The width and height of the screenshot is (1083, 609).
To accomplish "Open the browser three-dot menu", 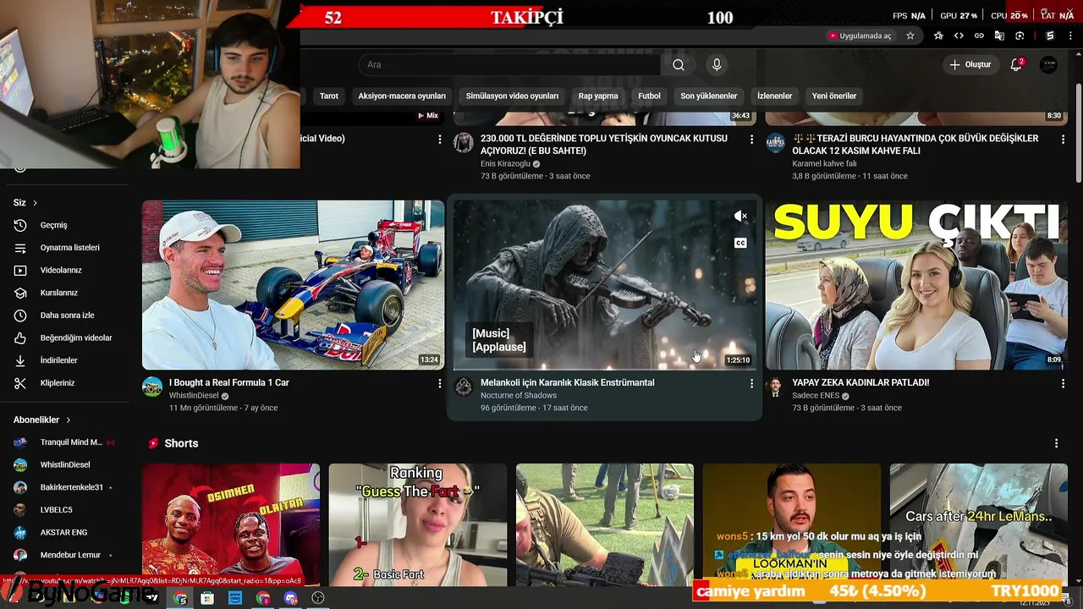I will pos(1070,36).
